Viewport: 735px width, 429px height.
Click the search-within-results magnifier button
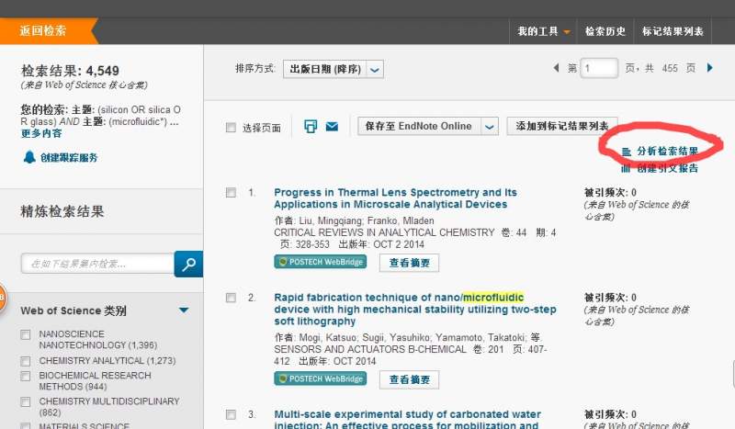coord(188,264)
